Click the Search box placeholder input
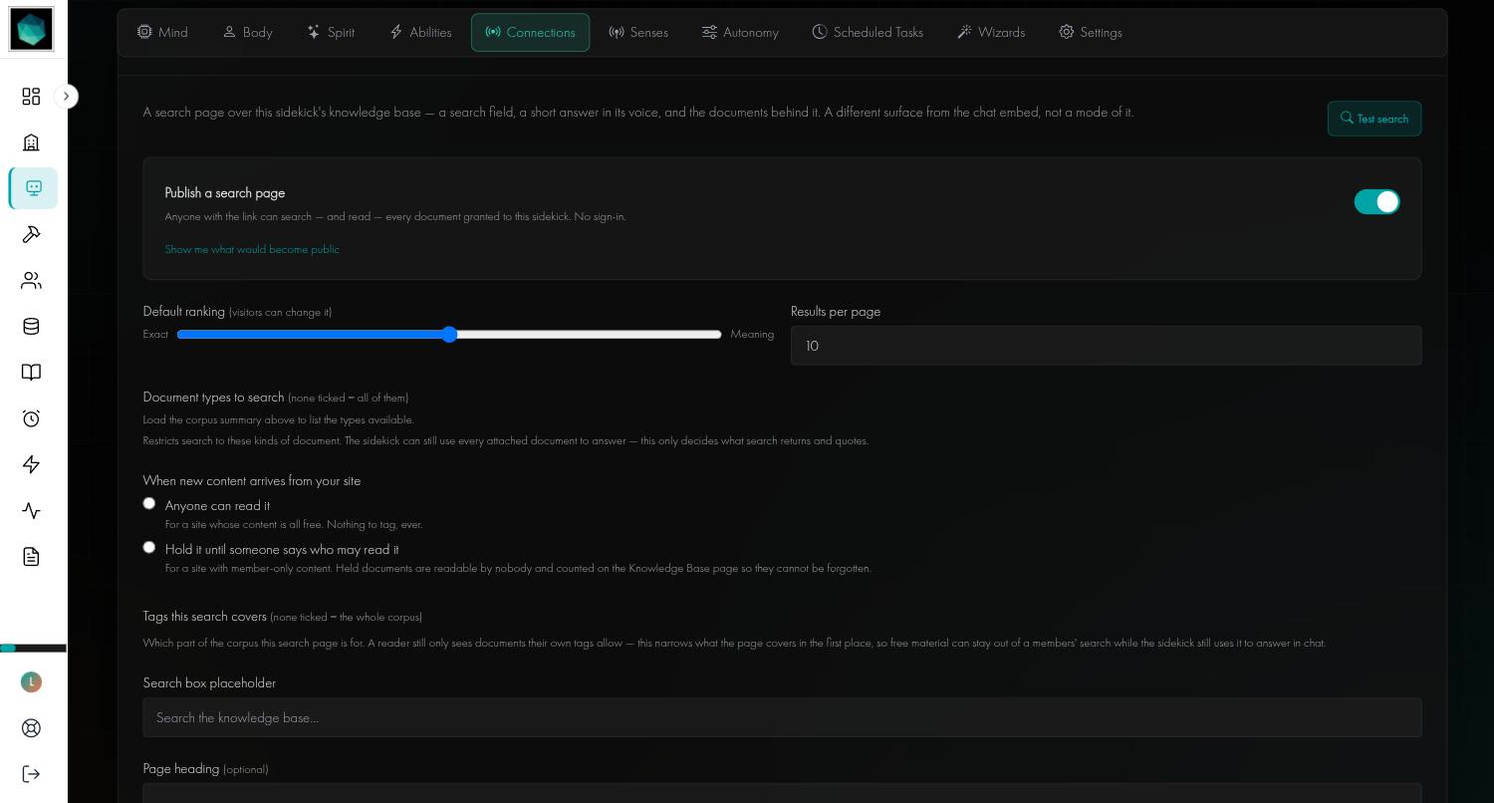 click(x=782, y=717)
